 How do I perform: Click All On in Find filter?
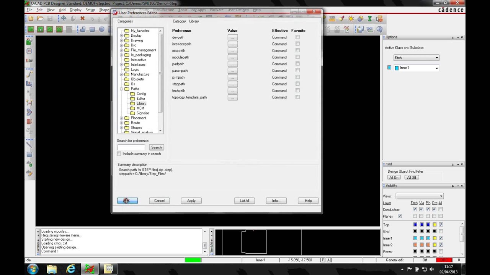[394, 178]
